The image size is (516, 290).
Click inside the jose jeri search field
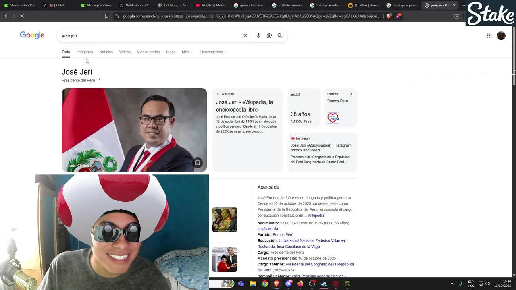[149, 36]
